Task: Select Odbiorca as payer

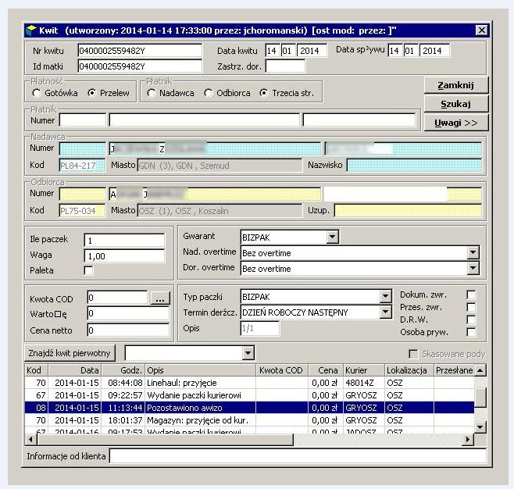Action: (208, 93)
